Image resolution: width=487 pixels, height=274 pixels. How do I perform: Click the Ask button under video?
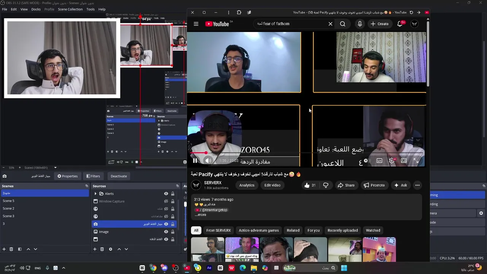(400, 185)
